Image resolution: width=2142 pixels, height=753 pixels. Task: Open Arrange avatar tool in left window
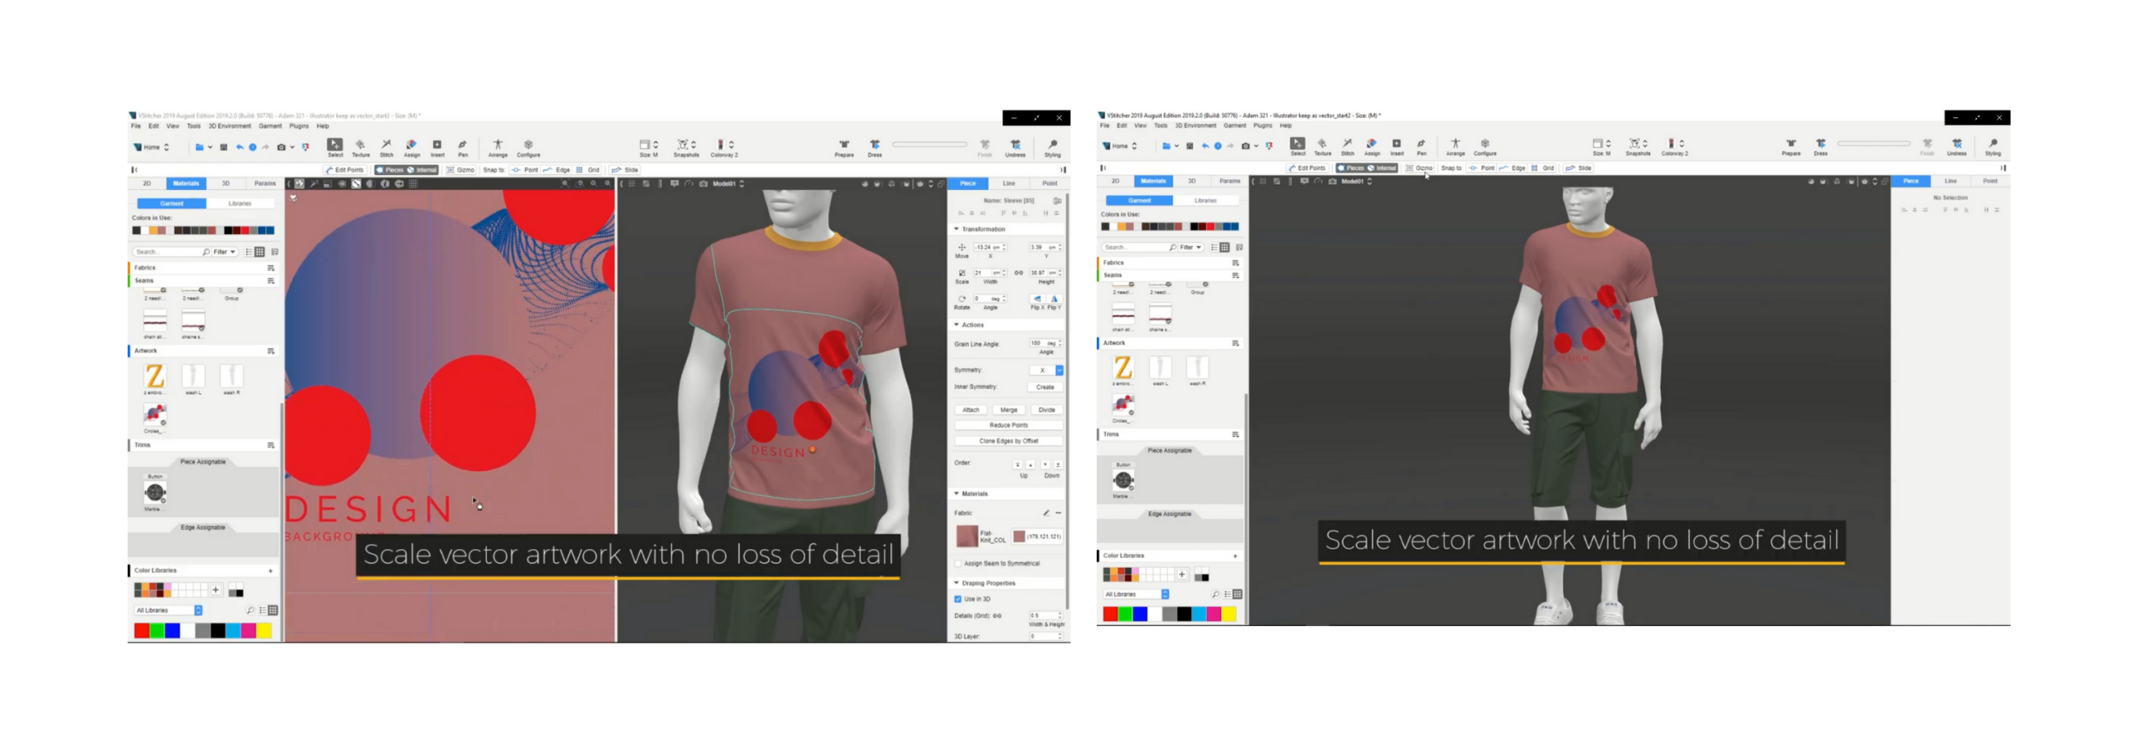pyautogui.click(x=497, y=147)
